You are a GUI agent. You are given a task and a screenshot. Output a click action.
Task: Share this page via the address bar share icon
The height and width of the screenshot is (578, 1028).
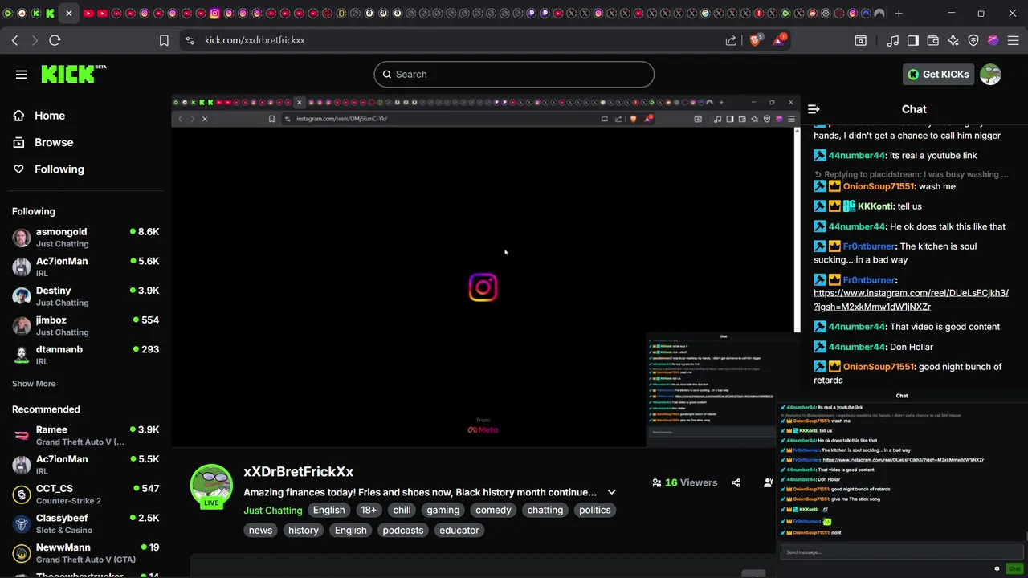731,40
